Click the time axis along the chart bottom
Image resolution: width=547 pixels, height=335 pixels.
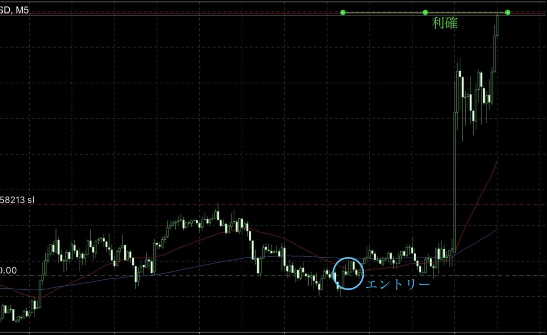[x=273, y=333]
